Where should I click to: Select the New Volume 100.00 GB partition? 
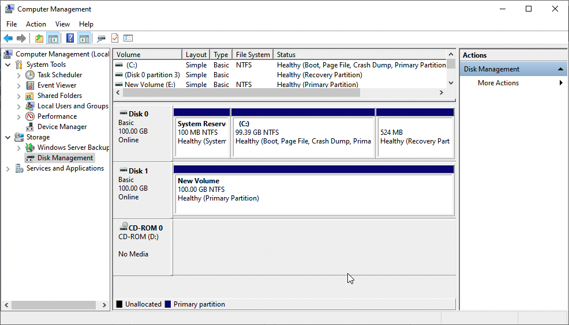coord(314,190)
